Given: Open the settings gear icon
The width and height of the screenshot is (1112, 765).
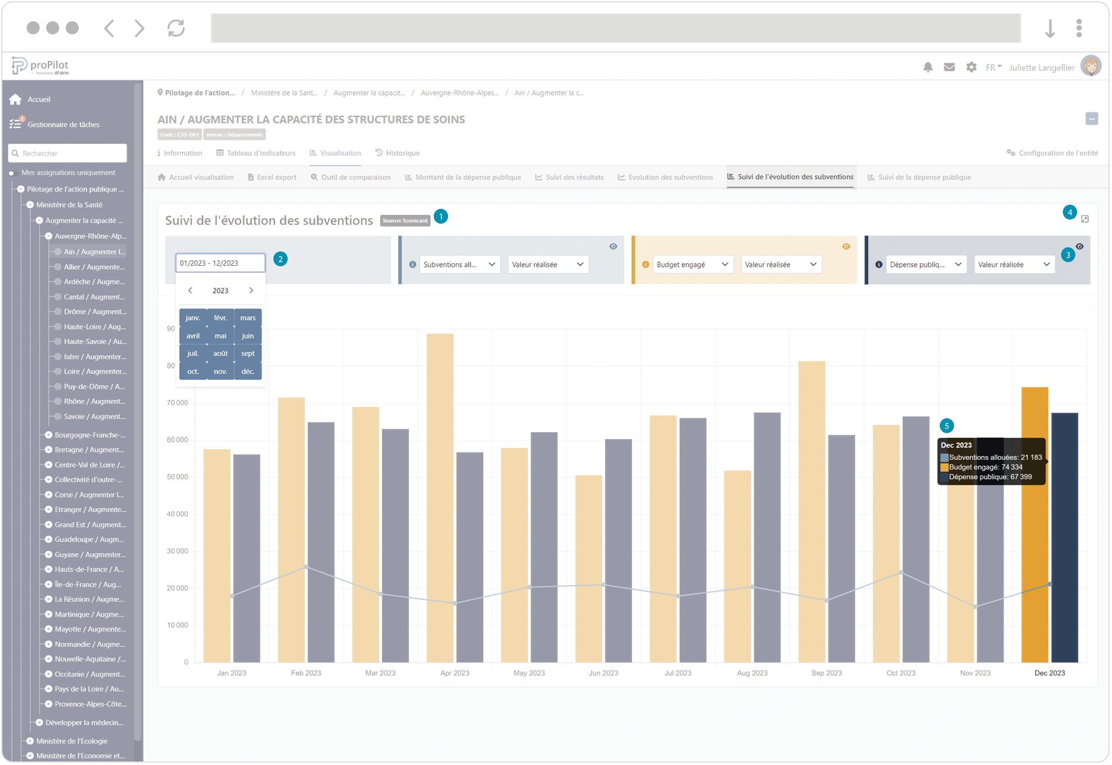Looking at the screenshot, I should tap(971, 67).
